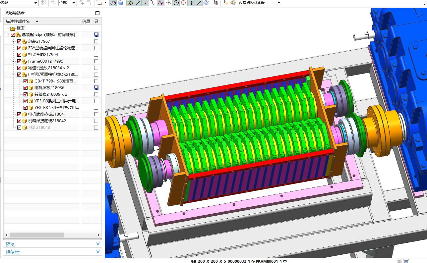
Task: Uncheck the 机架草图217994 visibility checkbox
Action: [19, 55]
